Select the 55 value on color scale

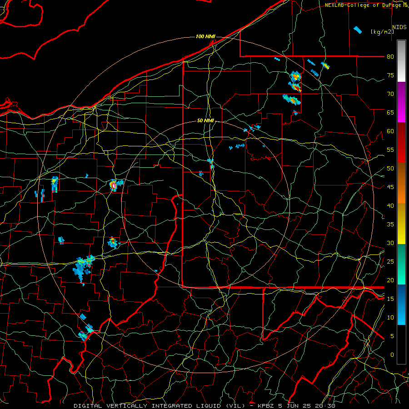[390, 150]
